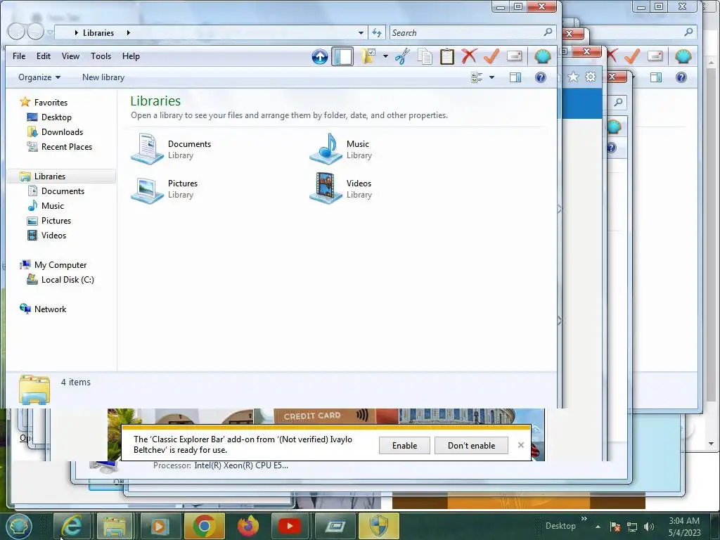Open the Folder Options toolbar icon
The width and height of the screenshot is (720, 540).
[368, 56]
